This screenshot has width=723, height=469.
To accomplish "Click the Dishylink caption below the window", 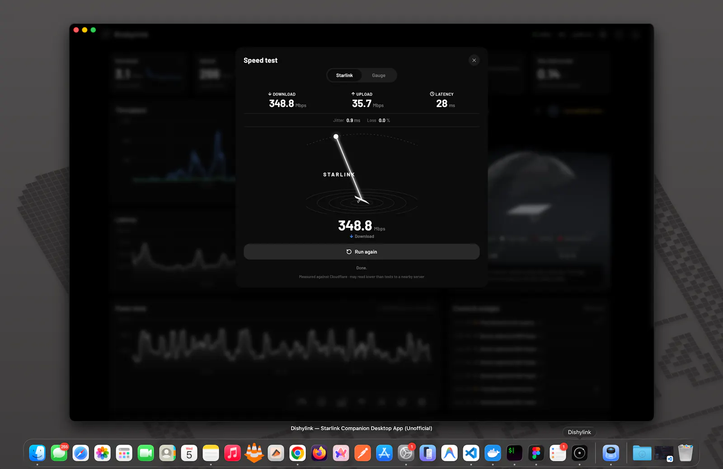I will [361, 428].
